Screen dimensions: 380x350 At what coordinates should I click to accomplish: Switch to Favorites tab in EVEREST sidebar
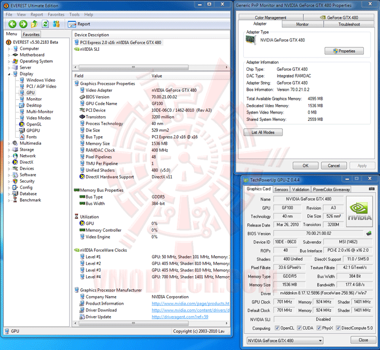coord(31,34)
